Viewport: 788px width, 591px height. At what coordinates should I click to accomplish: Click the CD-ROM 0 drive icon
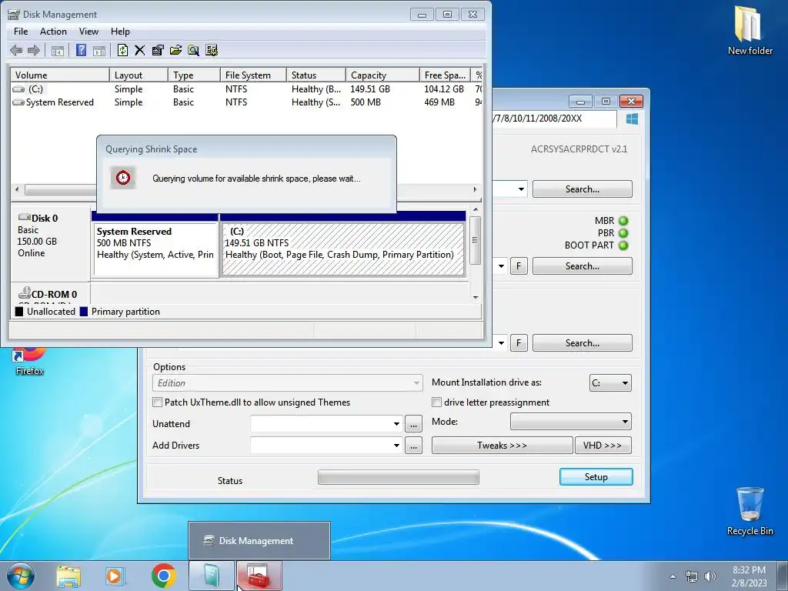coord(25,292)
